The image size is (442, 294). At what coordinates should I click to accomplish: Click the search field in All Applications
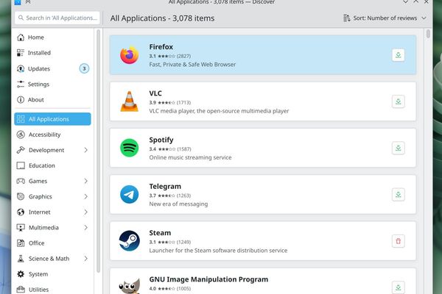tap(57, 18)
